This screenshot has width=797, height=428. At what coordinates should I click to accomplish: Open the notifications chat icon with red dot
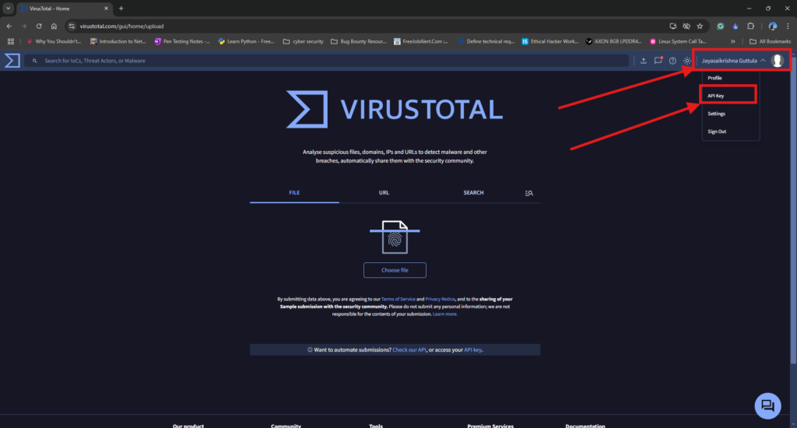pyautogui.click(x=658, y=61)
